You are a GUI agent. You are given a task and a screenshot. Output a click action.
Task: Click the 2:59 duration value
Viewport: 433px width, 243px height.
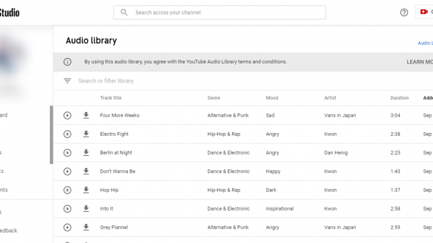coord(395,227)
